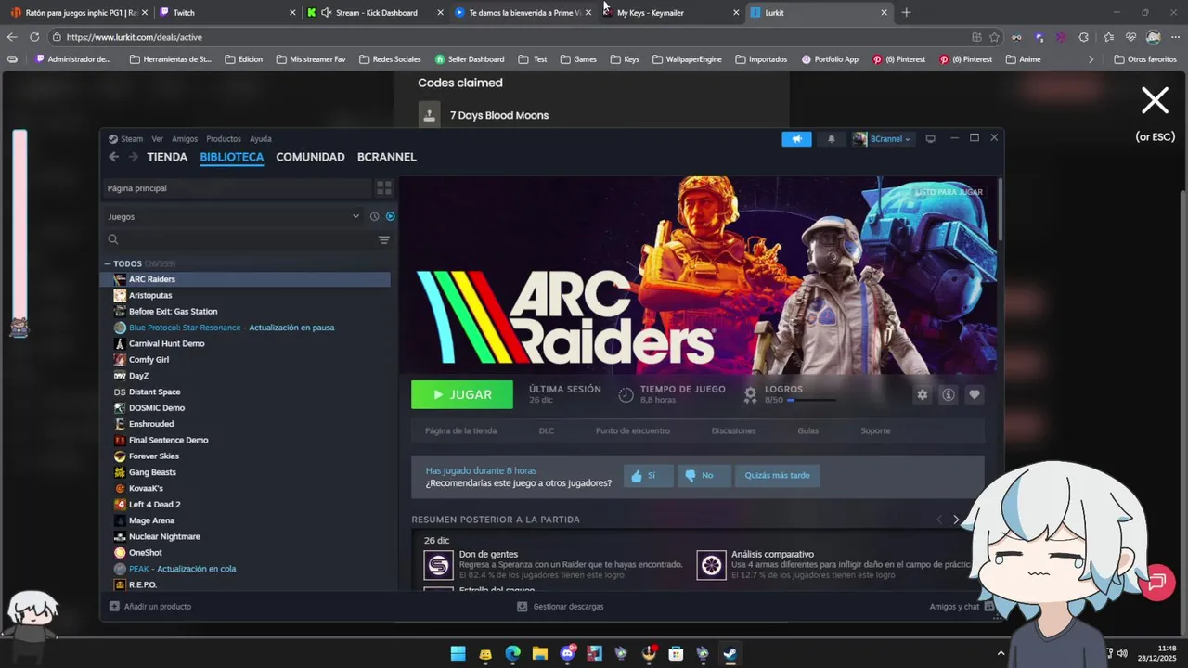
Task: Click the Steam announcements megaphone button
Action: point(796,139)
